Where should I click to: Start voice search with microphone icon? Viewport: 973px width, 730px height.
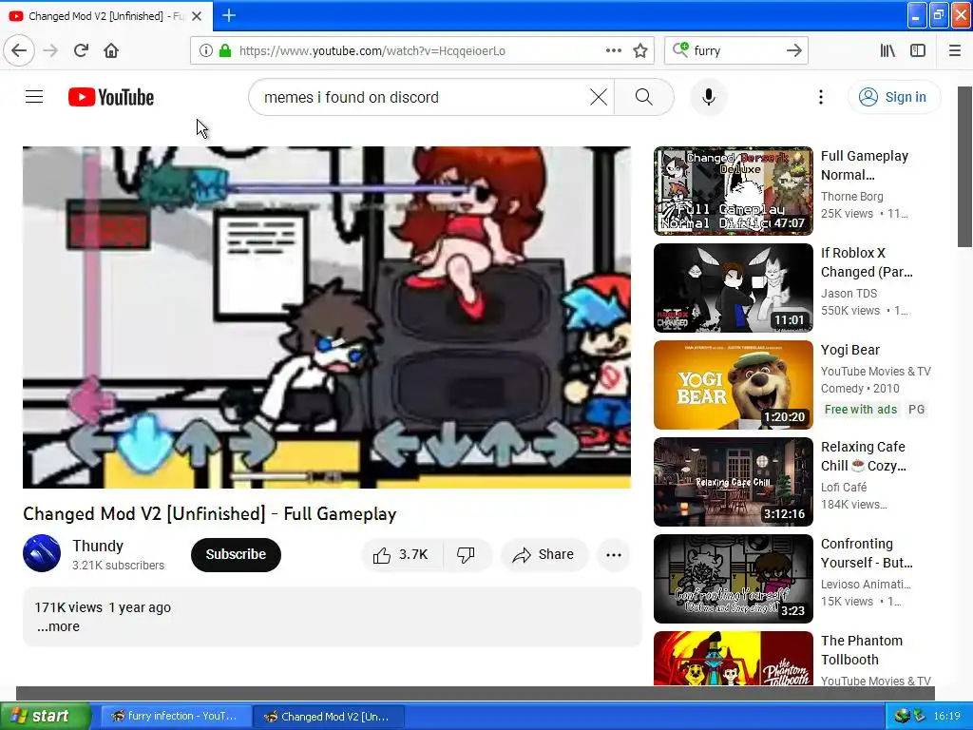709,97
